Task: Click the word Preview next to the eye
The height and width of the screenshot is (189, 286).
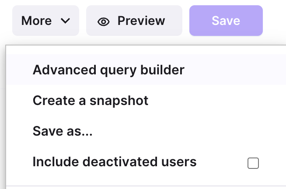Action: pyautogui.click(x=141, y=21)
